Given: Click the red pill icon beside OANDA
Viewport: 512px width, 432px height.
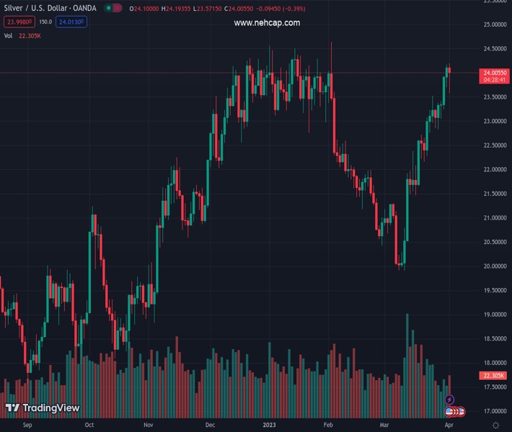Looking at the screenshot, I should [x=117, y=9].
